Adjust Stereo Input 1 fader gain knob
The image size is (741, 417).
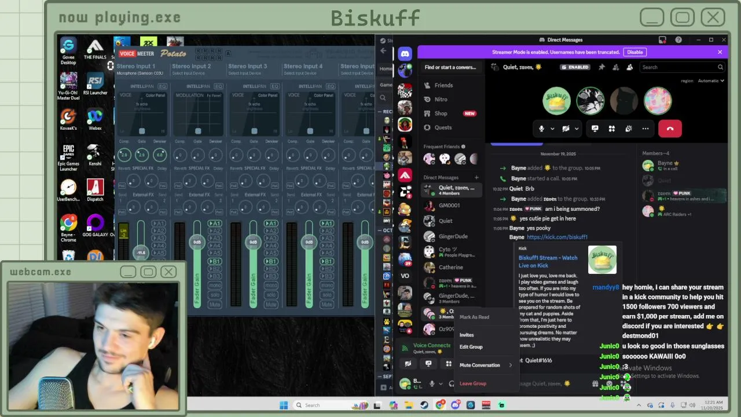[141, 253]
